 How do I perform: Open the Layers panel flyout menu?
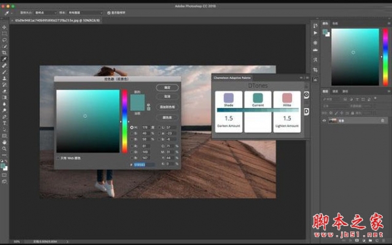(389, 91)
